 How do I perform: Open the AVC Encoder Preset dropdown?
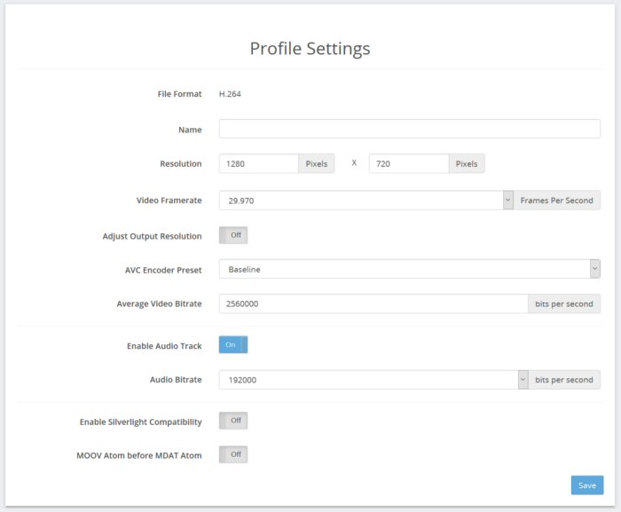coord(410,269)
